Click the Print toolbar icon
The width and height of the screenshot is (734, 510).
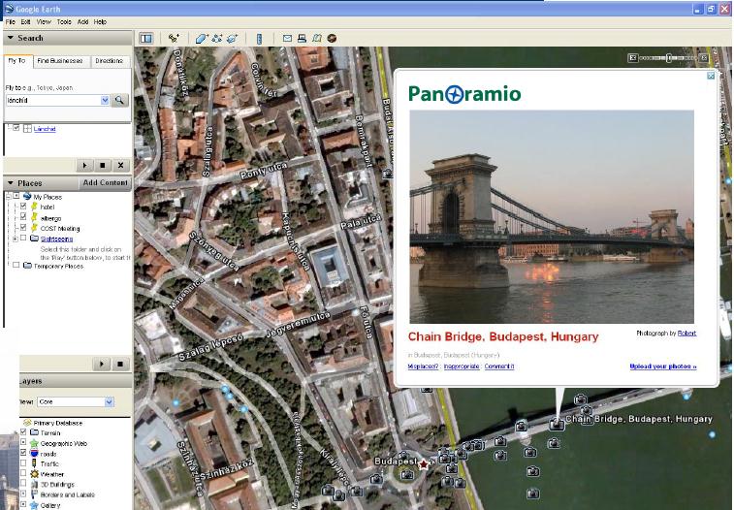(302, 39)
